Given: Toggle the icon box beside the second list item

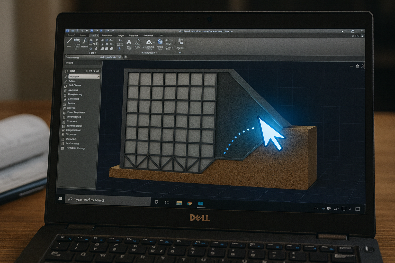Looking at the screenshot, I should click(x=66, y=81).
